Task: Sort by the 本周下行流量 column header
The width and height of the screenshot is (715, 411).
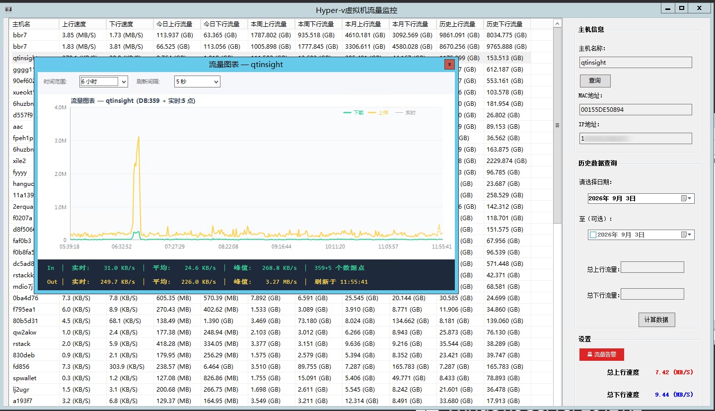Action: pyautogui.click(x=318, y=24)
